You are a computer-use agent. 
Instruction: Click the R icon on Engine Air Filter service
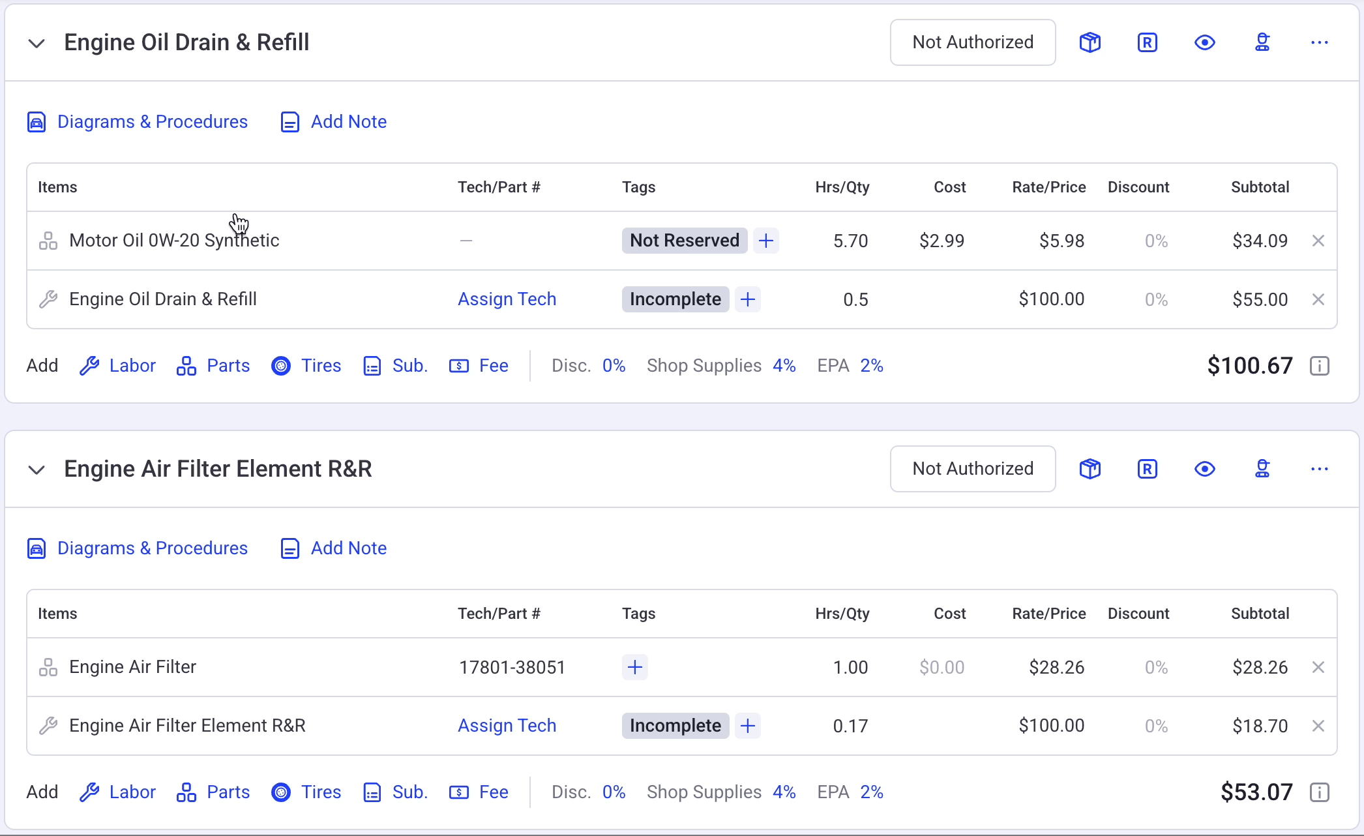(1147, 469)
